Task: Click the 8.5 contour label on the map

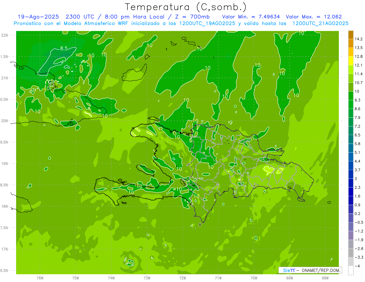Action: tap(64, 48)
